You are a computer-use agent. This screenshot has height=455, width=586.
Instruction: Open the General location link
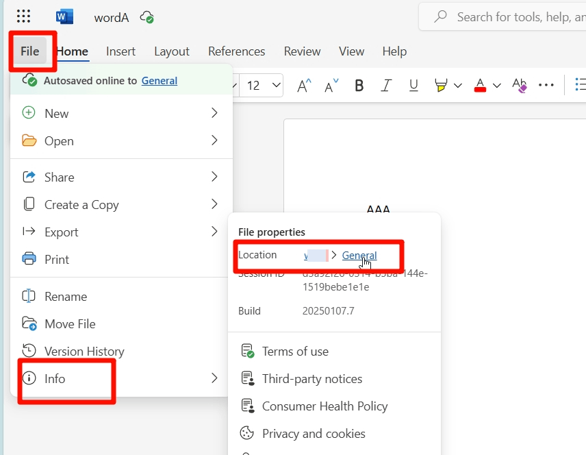[359, 256]
